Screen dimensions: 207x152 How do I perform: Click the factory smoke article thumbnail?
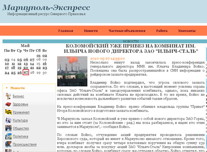click(72, 71)
